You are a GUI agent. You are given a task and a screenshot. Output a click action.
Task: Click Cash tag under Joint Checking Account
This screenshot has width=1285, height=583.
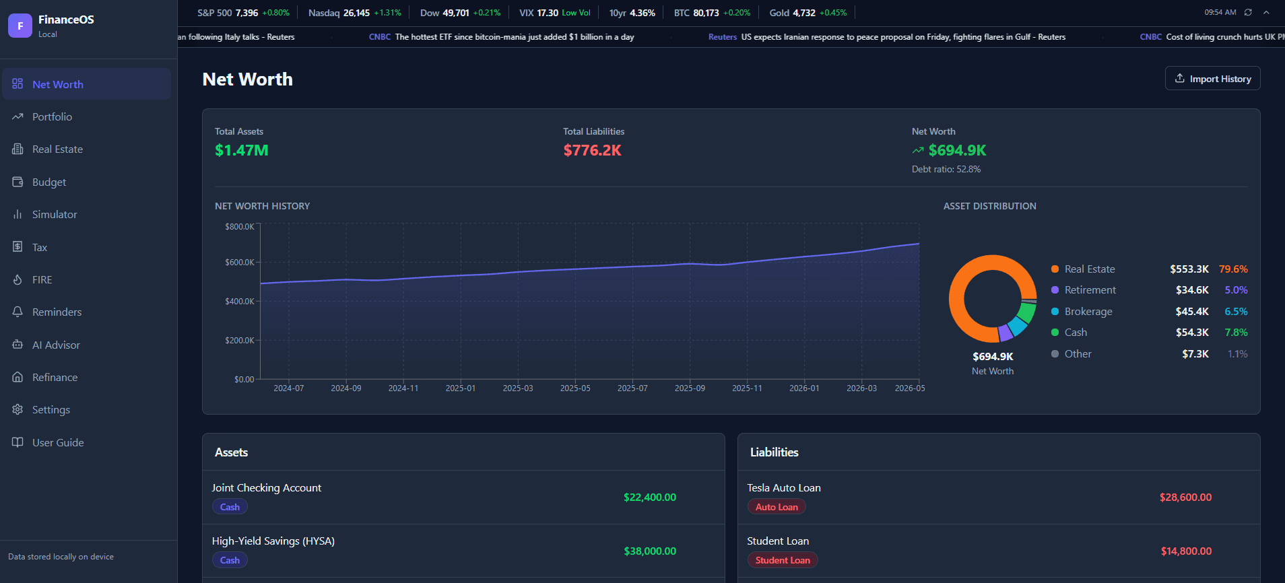click(230, 507)
